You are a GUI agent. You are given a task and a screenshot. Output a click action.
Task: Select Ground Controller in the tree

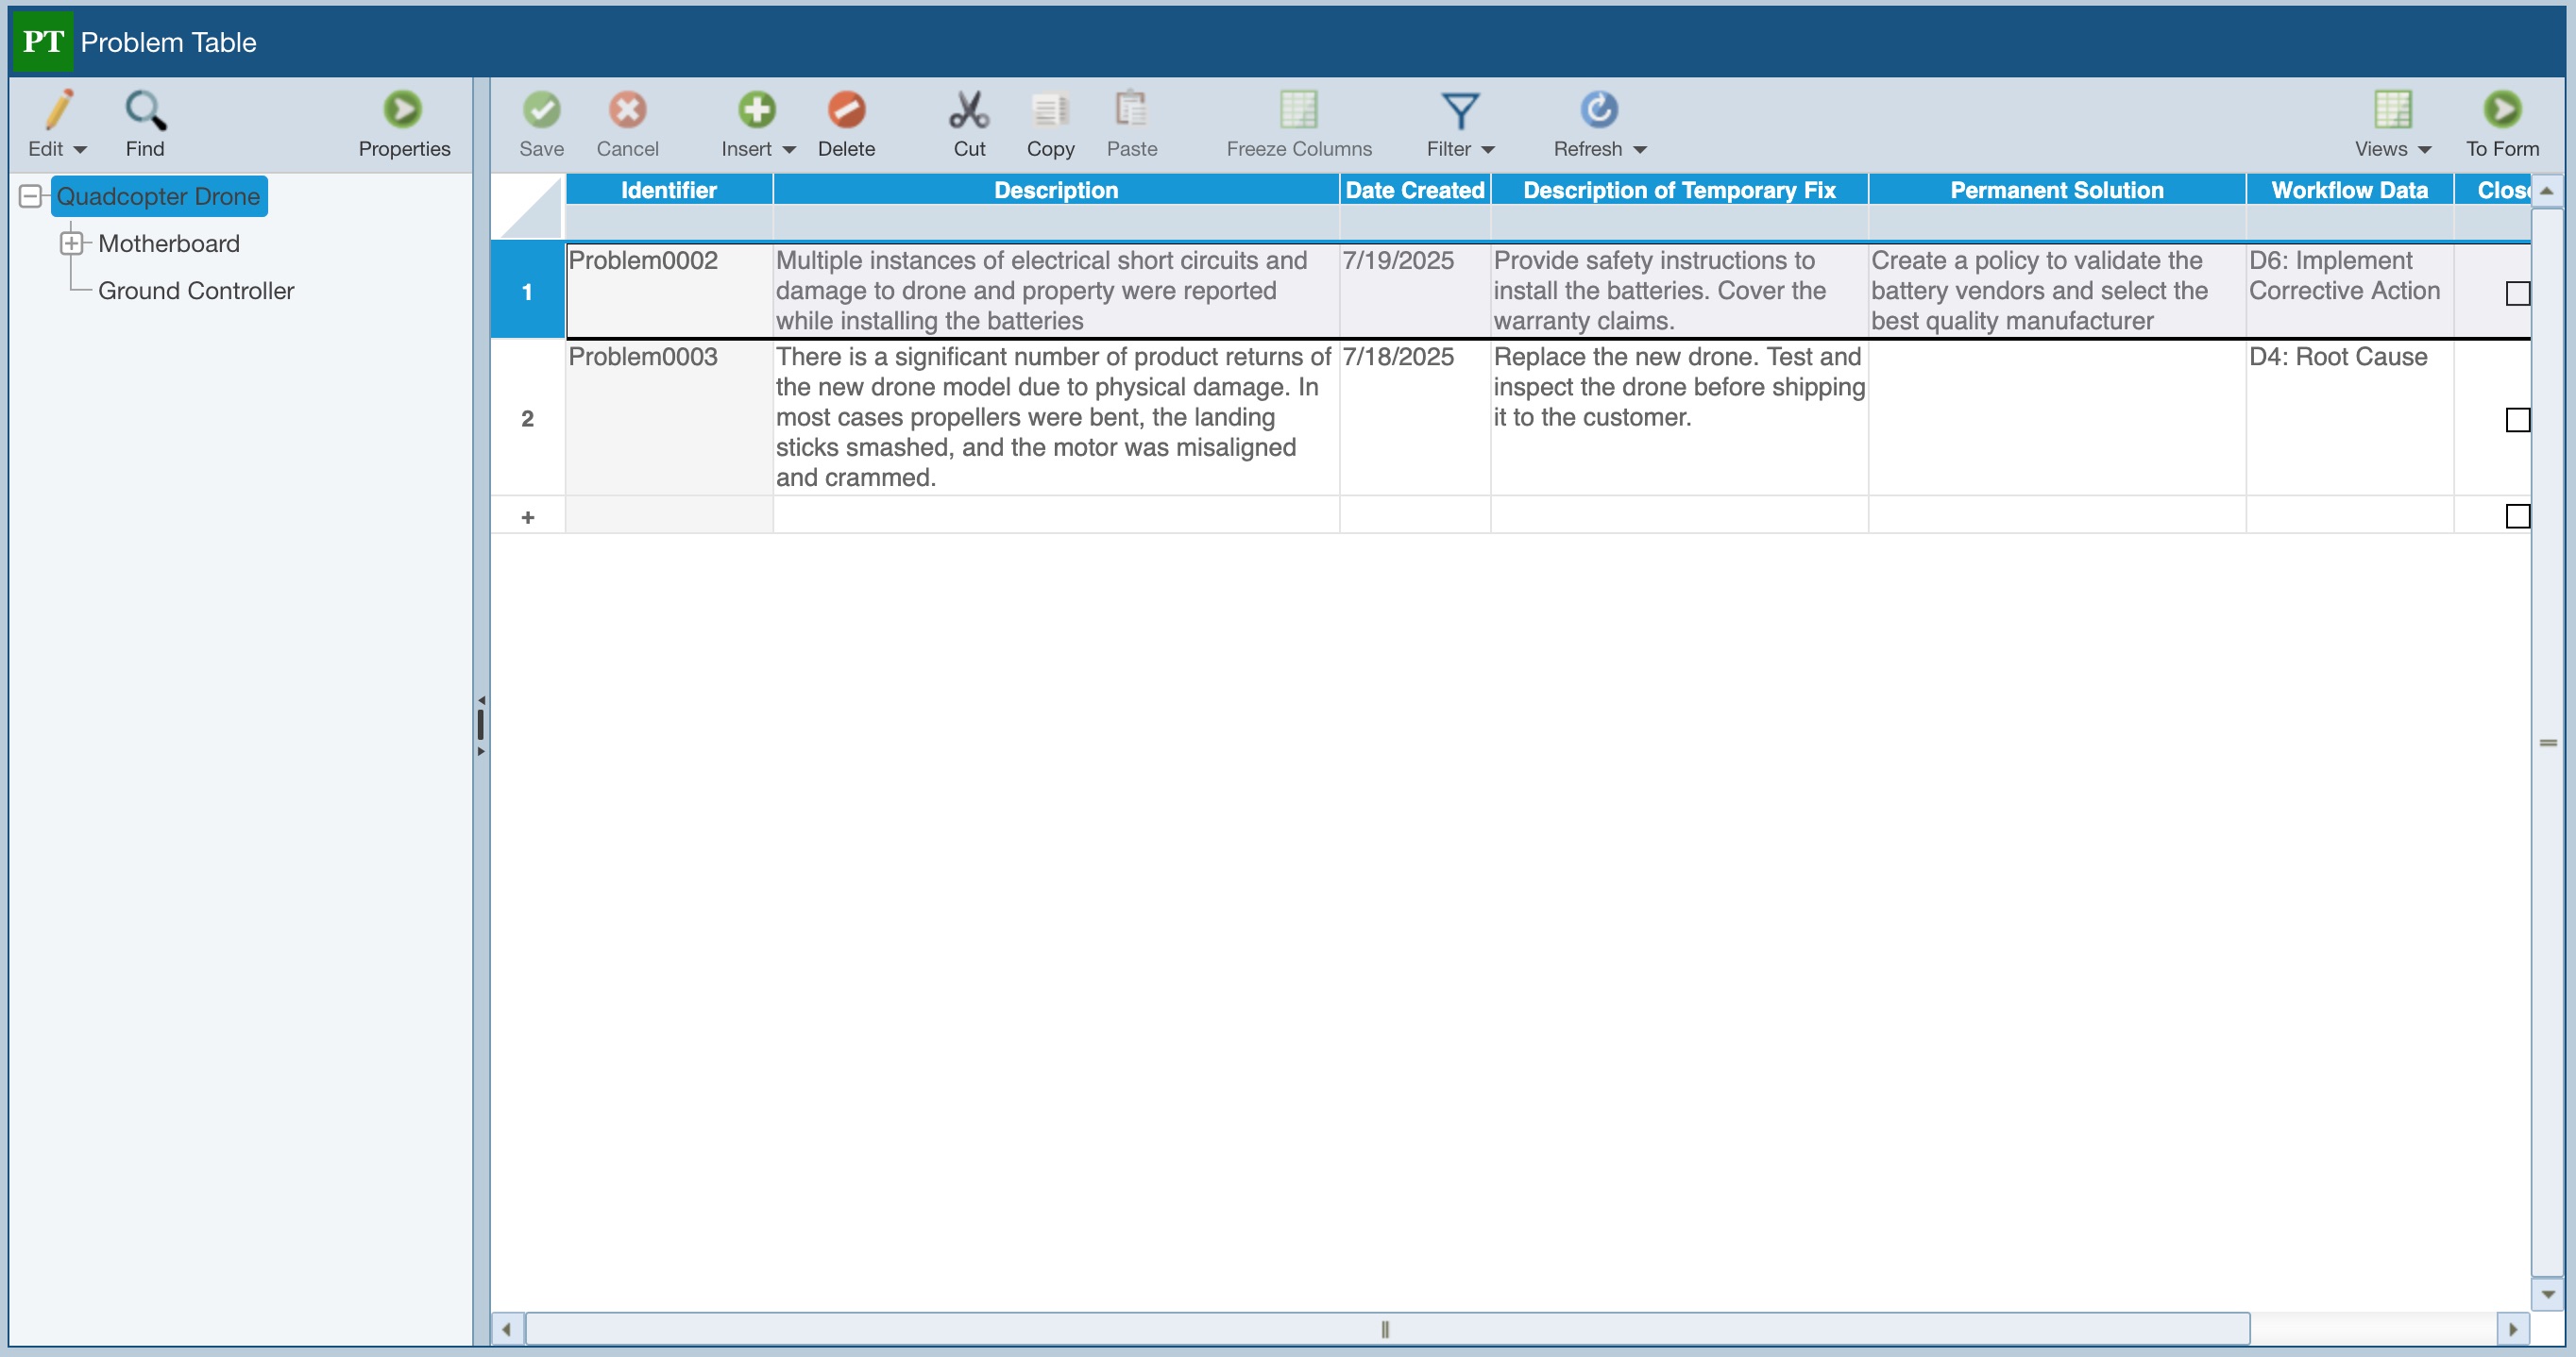click(x=196, y=291)
